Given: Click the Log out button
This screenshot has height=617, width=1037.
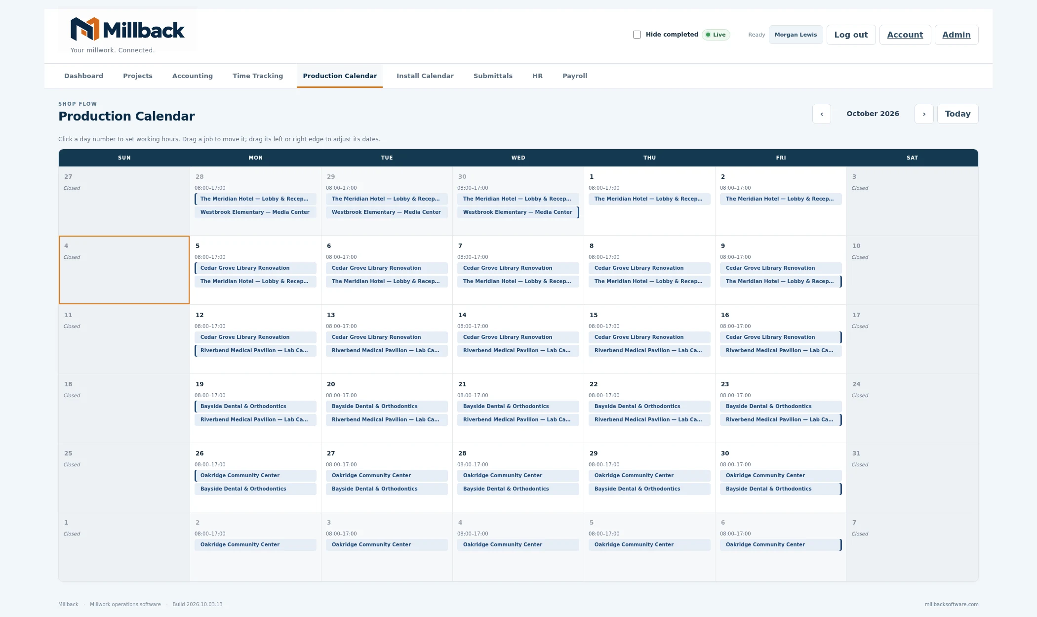Looking at the screenshot, I should pos(851,35).
